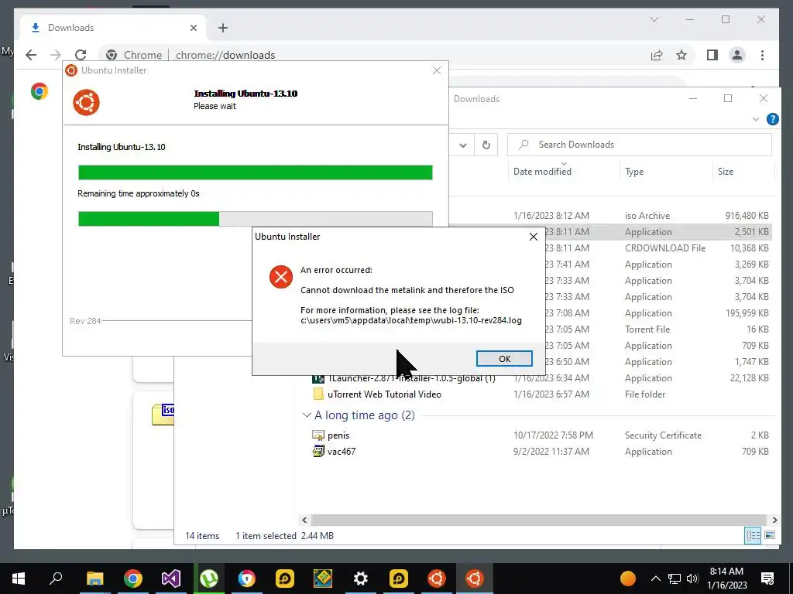Screen dimensions: 793x594
Task: Switch Explorer to details view
Action: pyautogui.click(x=753, y=535)
